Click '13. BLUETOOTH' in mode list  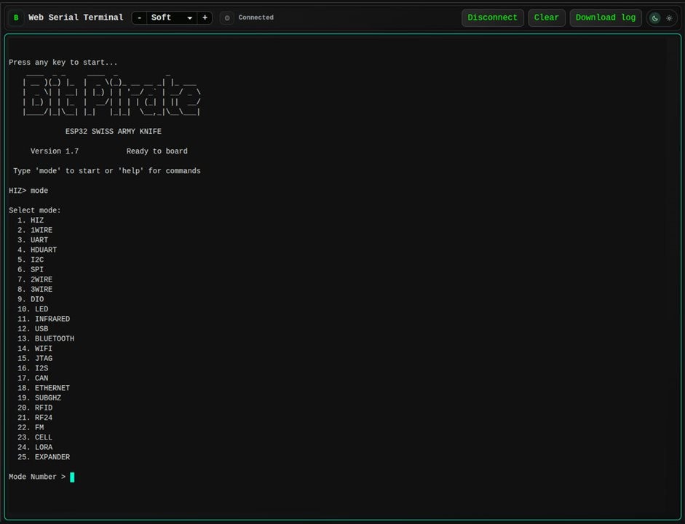(x=46, y=339)
